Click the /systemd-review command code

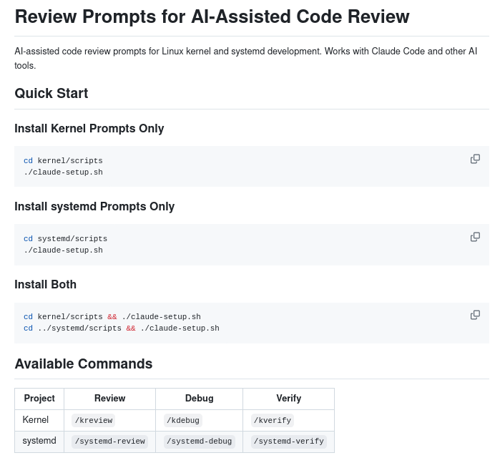tap(110, 442)
